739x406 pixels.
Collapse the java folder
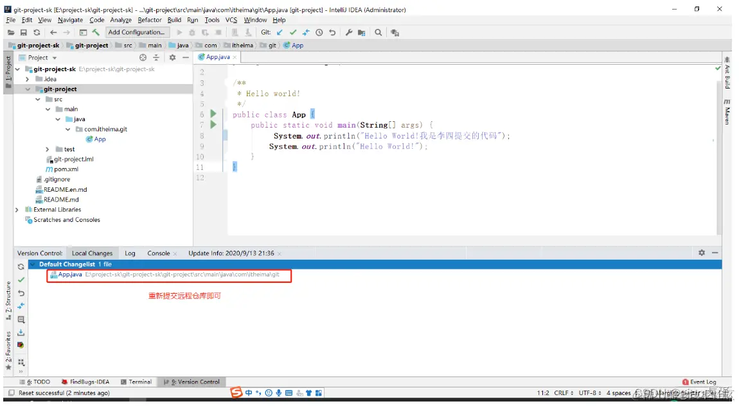click(57, 119)
